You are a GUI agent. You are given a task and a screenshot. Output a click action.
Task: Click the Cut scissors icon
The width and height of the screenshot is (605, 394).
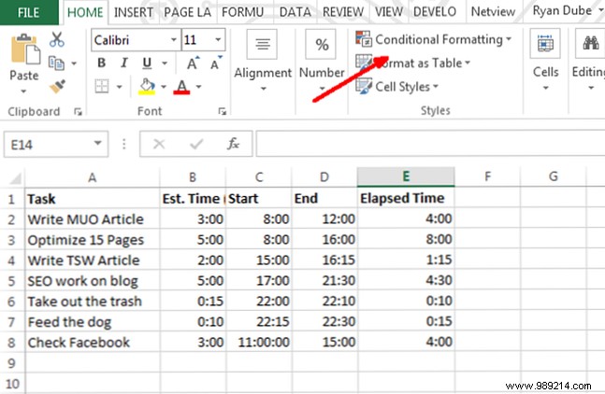[57, 39]
